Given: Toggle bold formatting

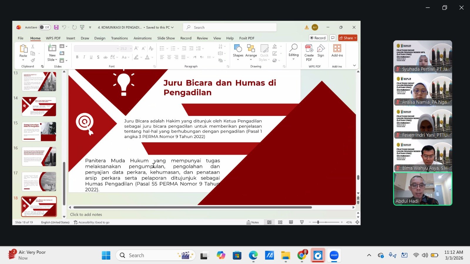Looking at the screenshot, I should (x=77, y=57).
